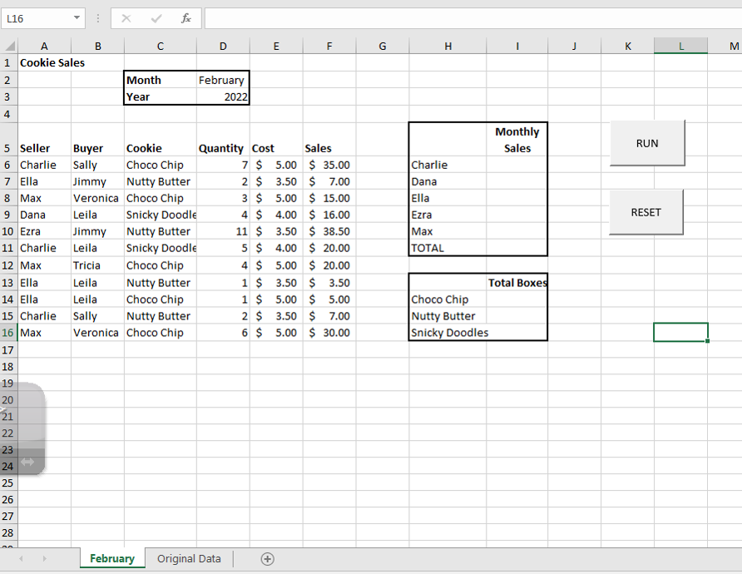Viewport: 742px width, 574px height.
Task: Click the Cost column heading cell
Action: pyautogui.click(x=276, y=140)
